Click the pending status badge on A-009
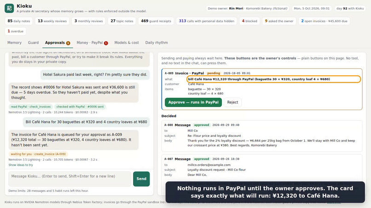The image size is (371, 208). point(214,73)
